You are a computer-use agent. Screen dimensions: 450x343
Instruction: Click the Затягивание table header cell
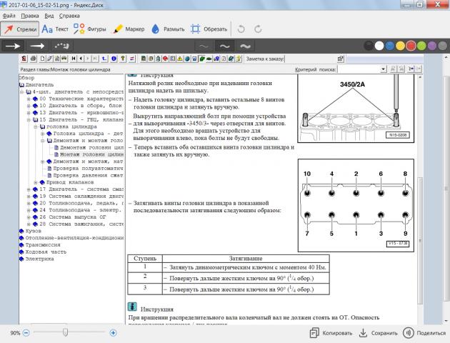246,259
